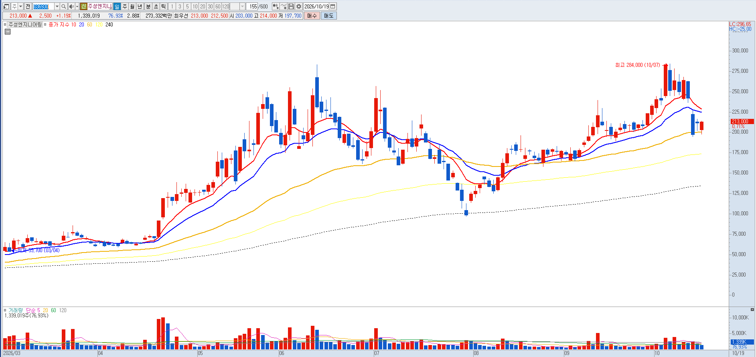Click the add indicator line icon with plus
This screenshot has width=756, height=357.
[284, 6]
